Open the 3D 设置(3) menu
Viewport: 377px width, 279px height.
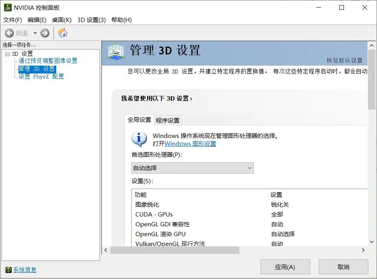coord(91,20)
